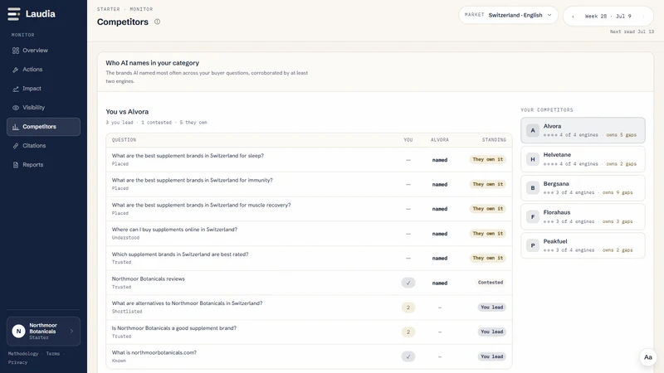
Task: Click the QUESTION column header
Action: [124, 140]
